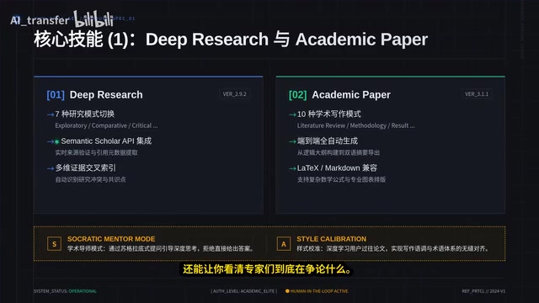Viewport: 539px width, 303px height.
Task: Click the text Exploratory / Comparative / Critical
Action: click(x=106, y=125)
